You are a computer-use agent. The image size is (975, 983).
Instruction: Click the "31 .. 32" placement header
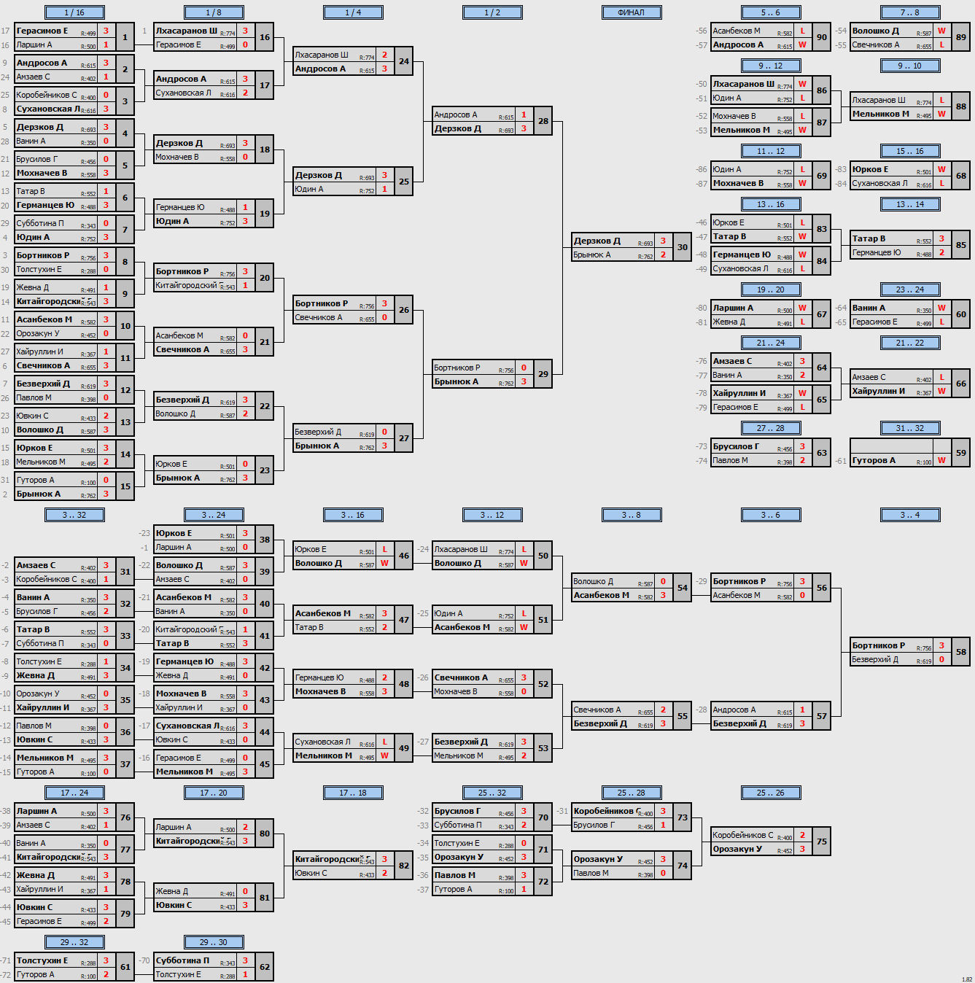(910, 428)
